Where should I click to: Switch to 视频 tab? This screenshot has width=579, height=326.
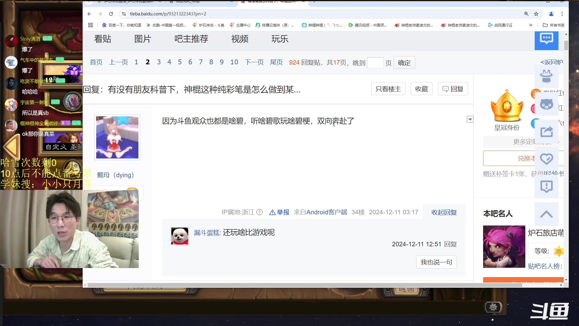(x=240, y=39)
